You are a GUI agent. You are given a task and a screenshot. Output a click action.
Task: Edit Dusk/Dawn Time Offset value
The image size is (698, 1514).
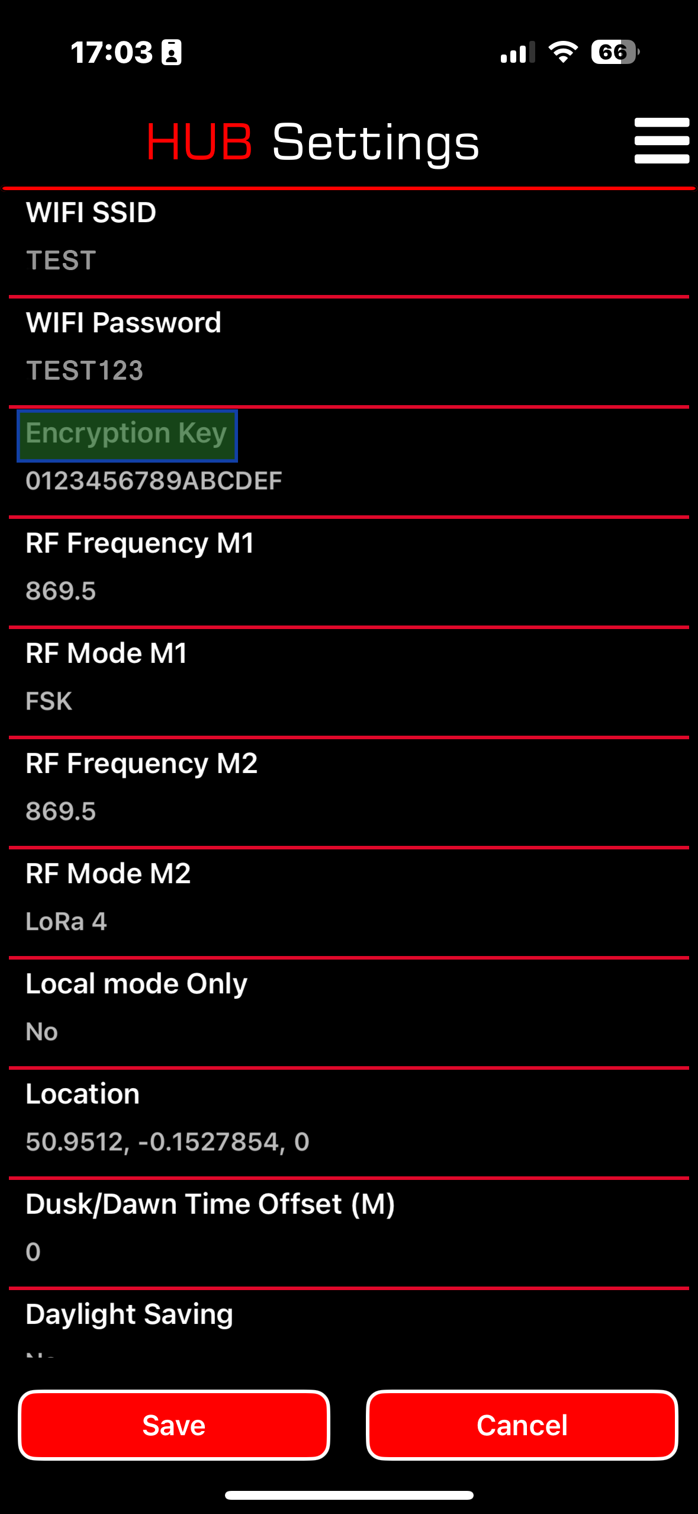33,1252
